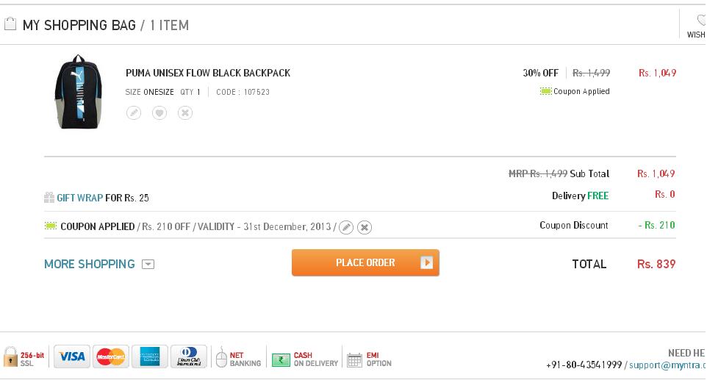Move backpack to wishlist with heart icon
Screen dimensions: 707x380
tap(159, 112)
